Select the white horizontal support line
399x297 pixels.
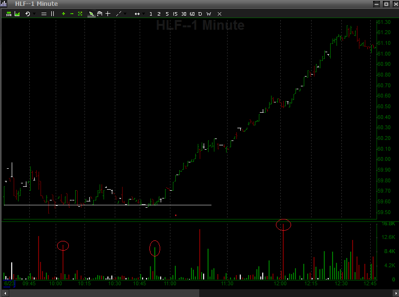tap(107, 205)
